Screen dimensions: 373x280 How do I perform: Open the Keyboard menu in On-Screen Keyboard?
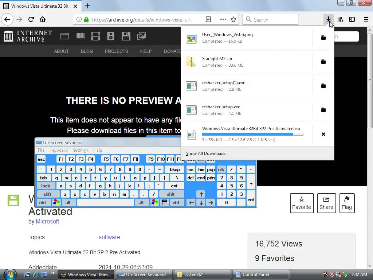coord(59,150)
